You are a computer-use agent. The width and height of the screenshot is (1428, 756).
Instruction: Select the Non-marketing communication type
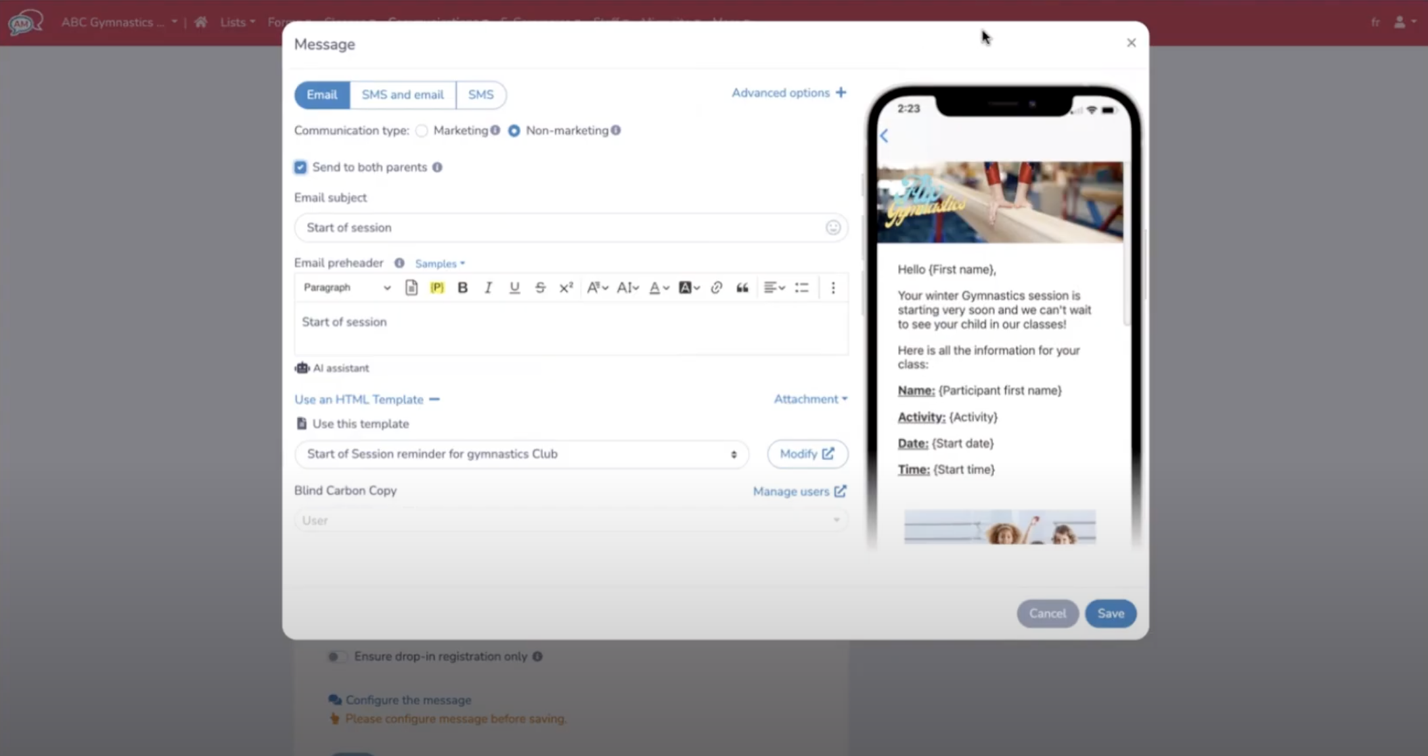point(514,131)
